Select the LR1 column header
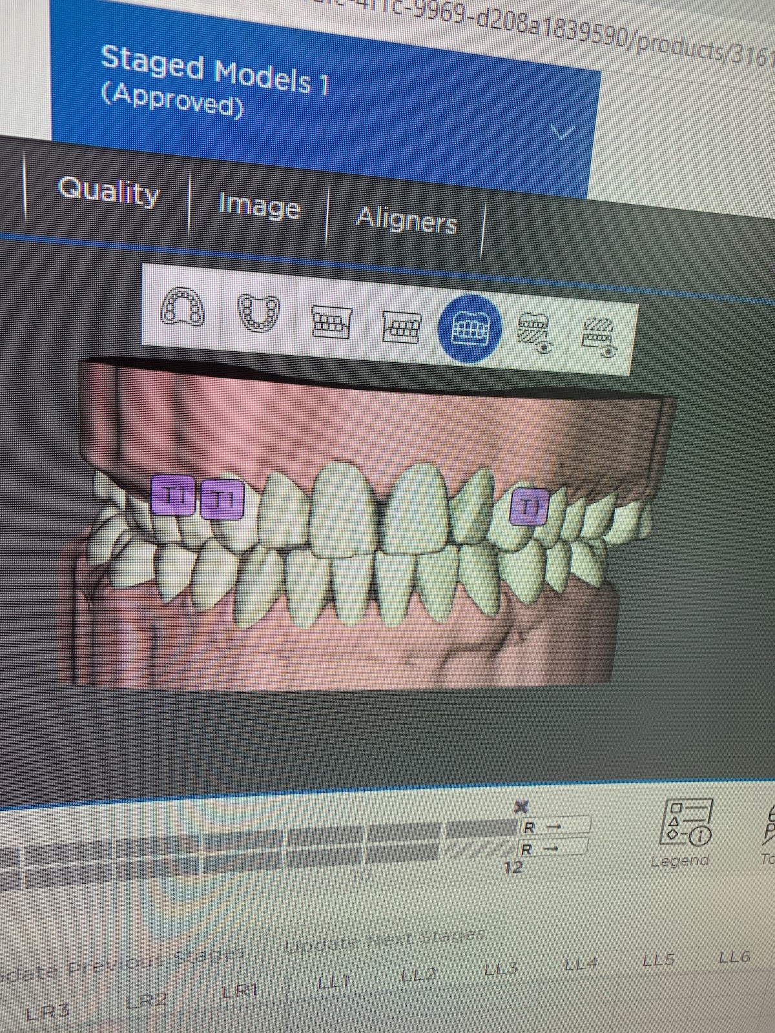Viewport: 775px width, 1033px height. coord(240,990)
